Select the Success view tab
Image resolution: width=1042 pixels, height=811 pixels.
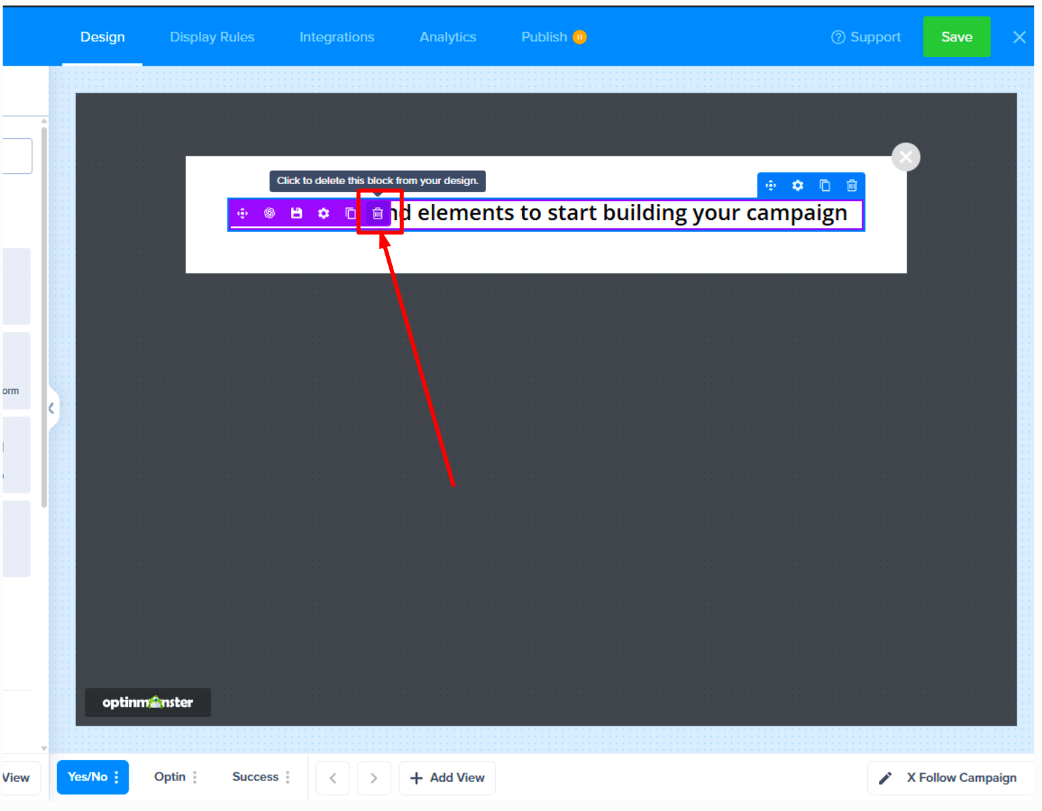click(255, 777)
